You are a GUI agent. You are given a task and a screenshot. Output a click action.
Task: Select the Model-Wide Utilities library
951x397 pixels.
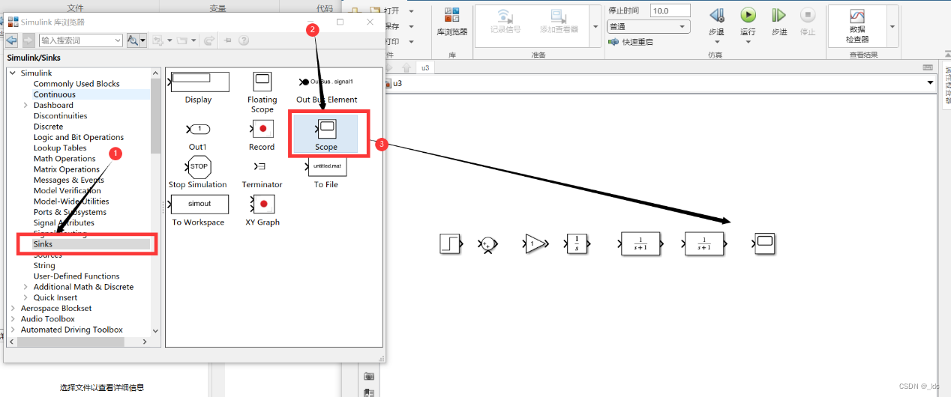pos(71,201)
